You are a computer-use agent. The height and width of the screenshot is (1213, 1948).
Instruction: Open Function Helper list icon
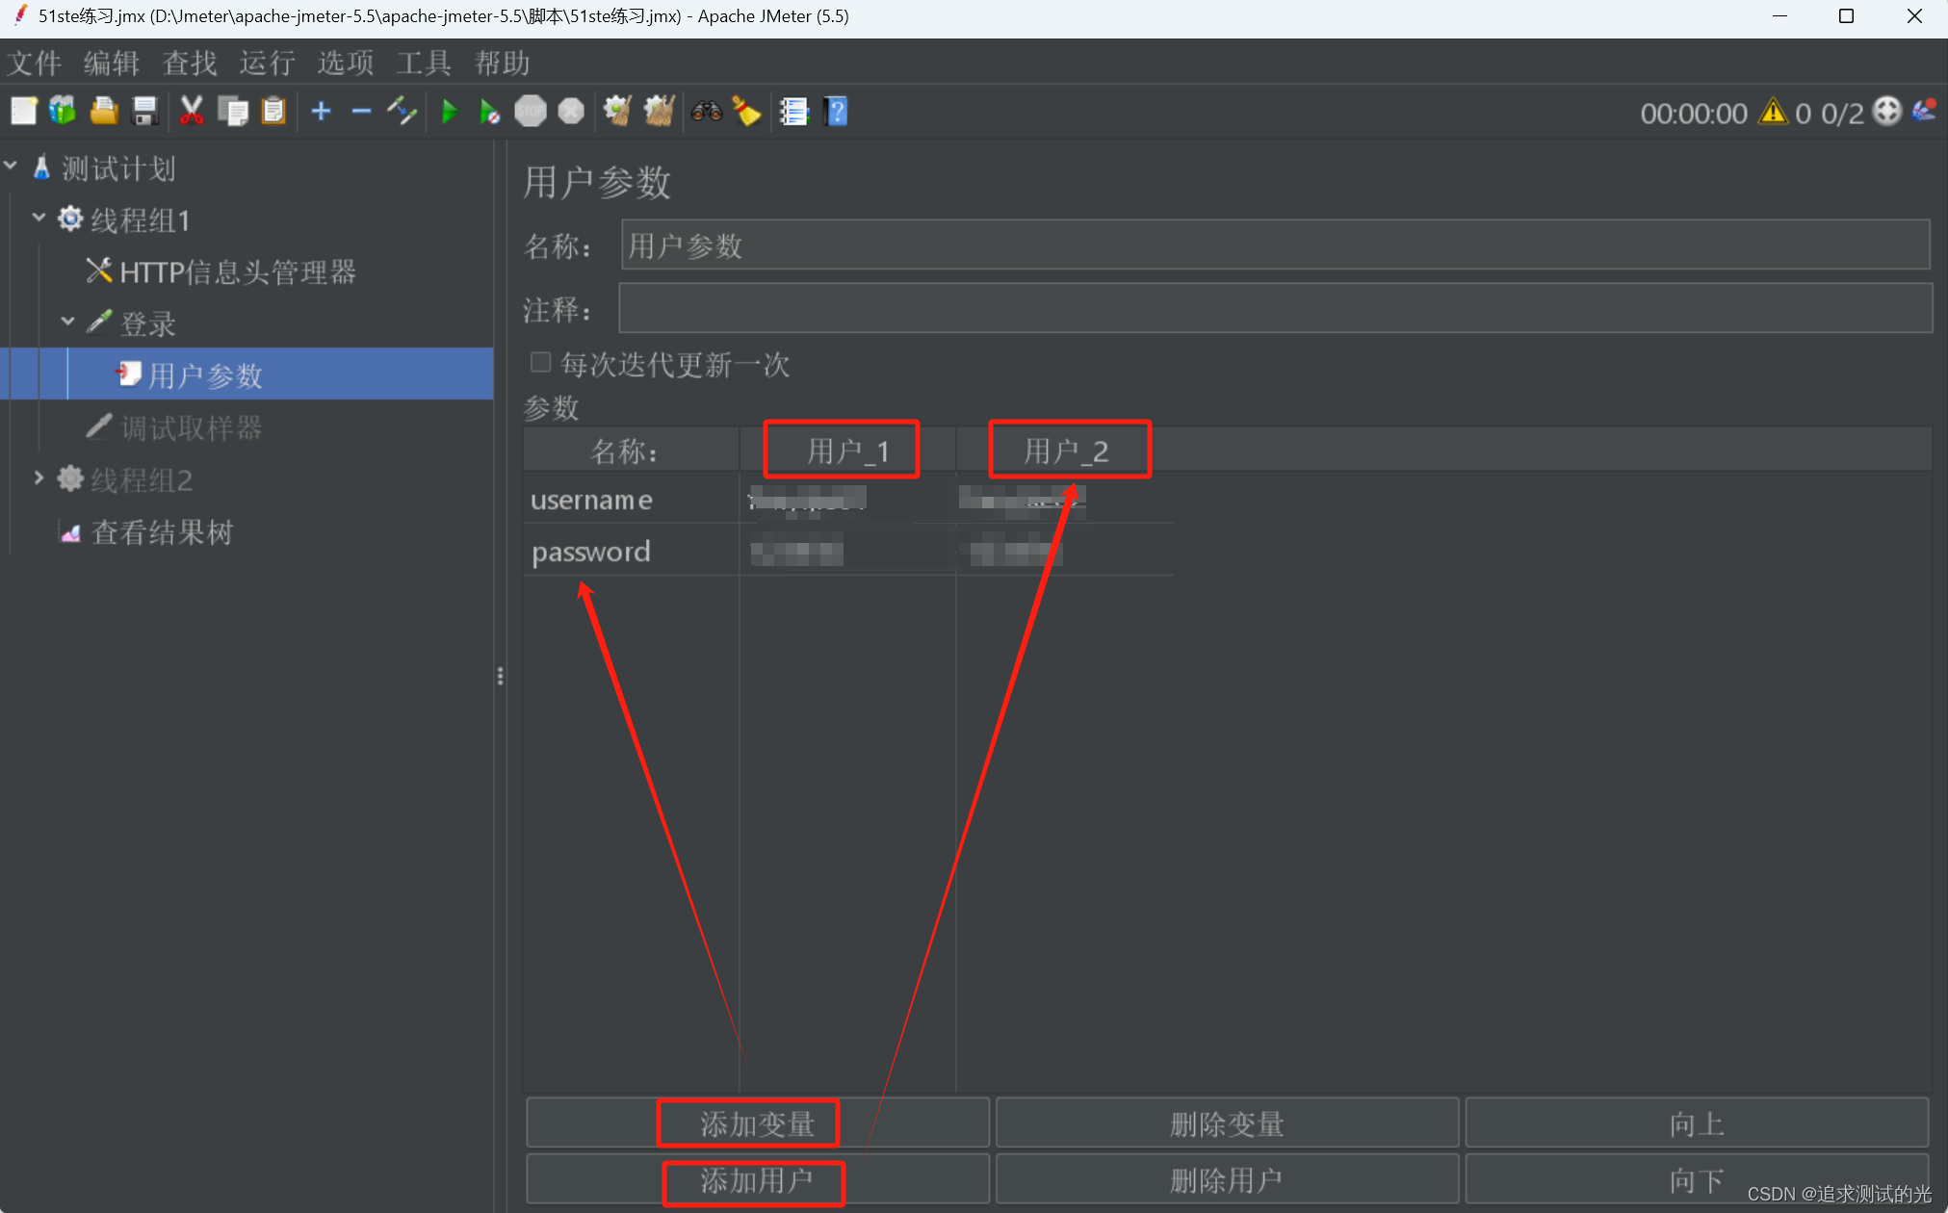point(793,112)
